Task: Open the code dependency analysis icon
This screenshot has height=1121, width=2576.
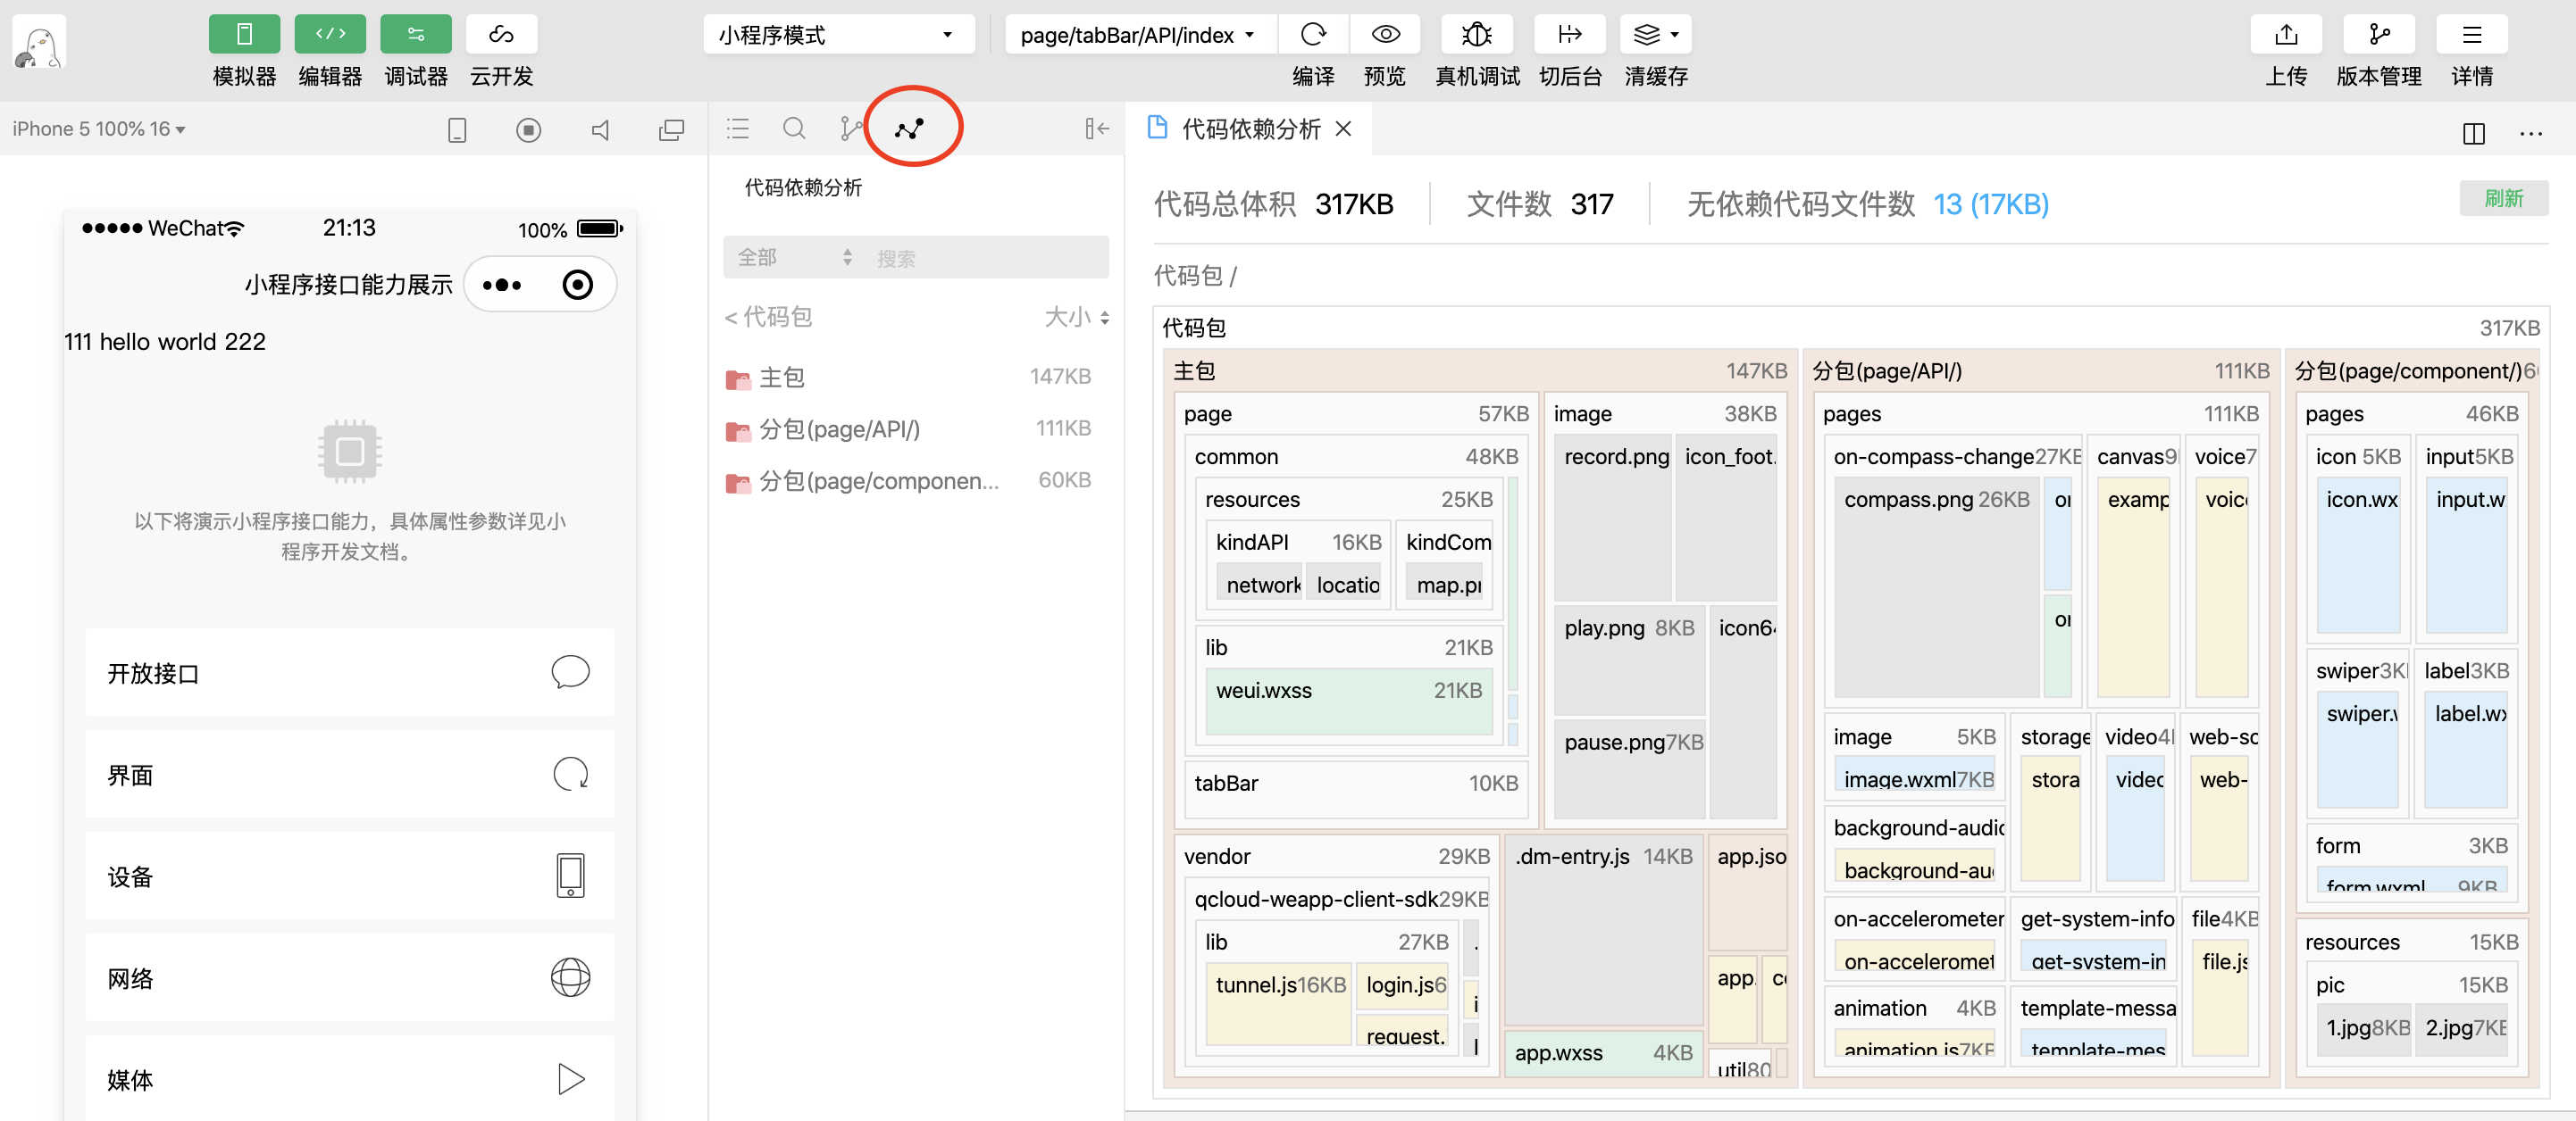Action: click(909, 129)
